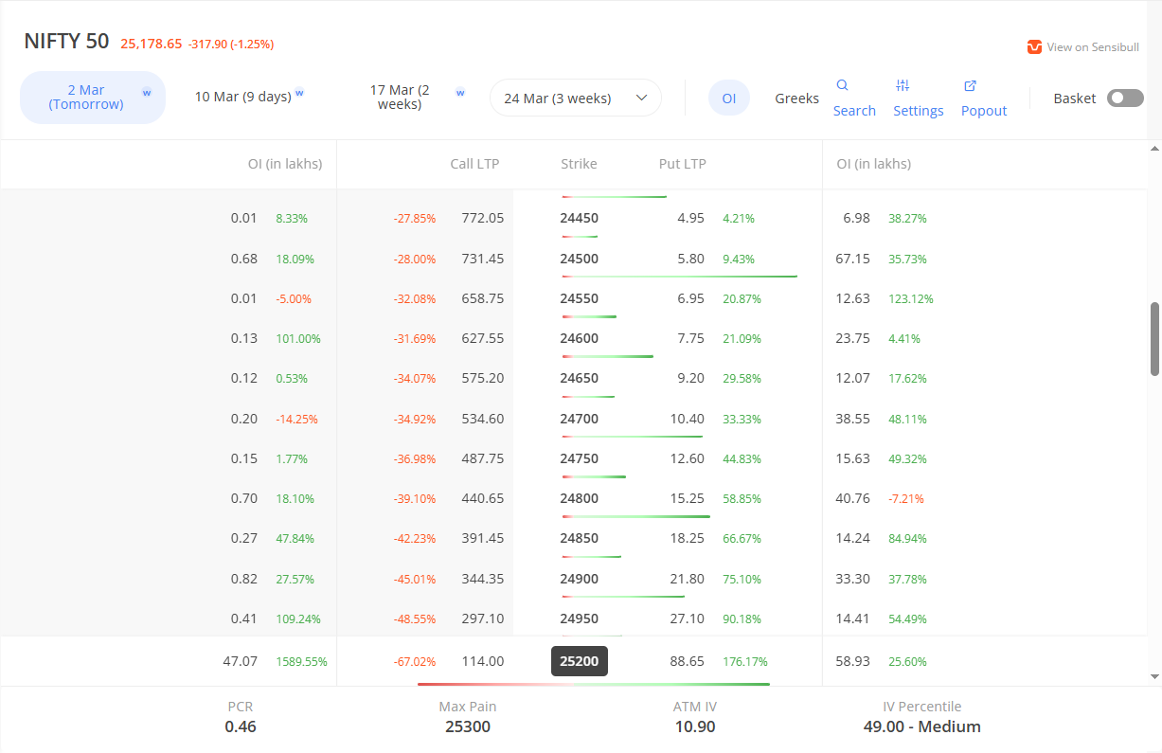This screenshot has height=753, width=1162.
Task: Click the vertical scrollbar thumb
Action: point(1154,338)
